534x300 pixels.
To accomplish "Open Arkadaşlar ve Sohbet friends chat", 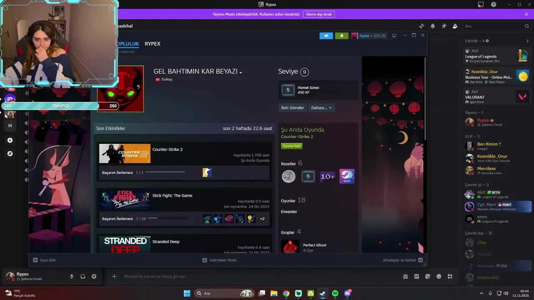I will click(403, 260).
